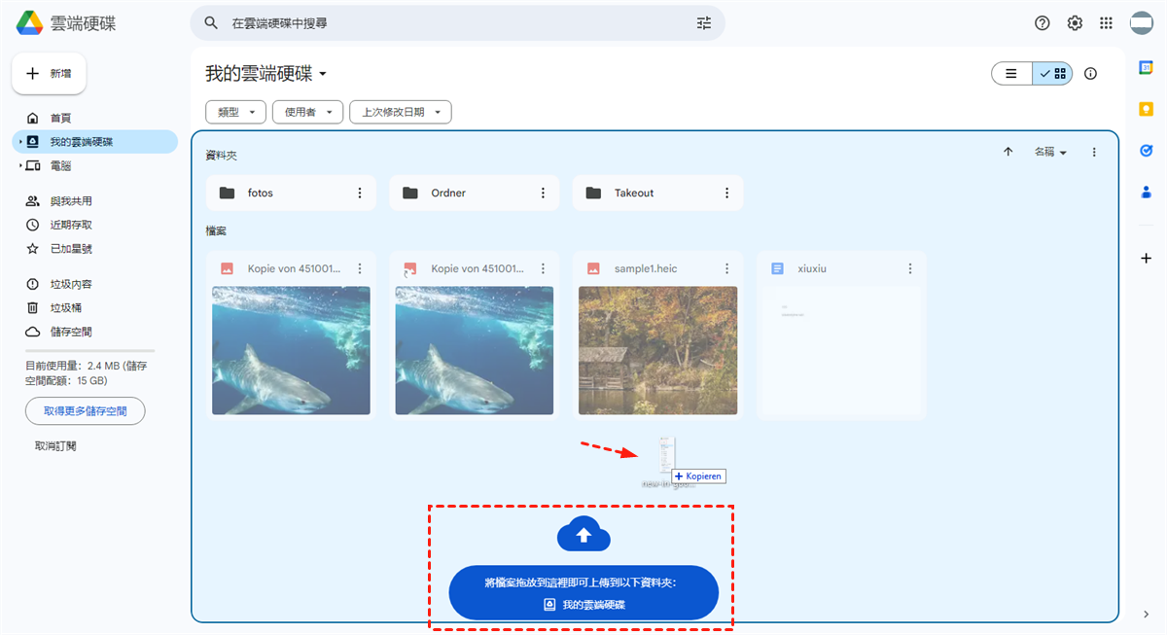This screenshot has height=635, width=1167.
Task: Open more actions for the Takeout folder
Action: (x=726, y=193)
